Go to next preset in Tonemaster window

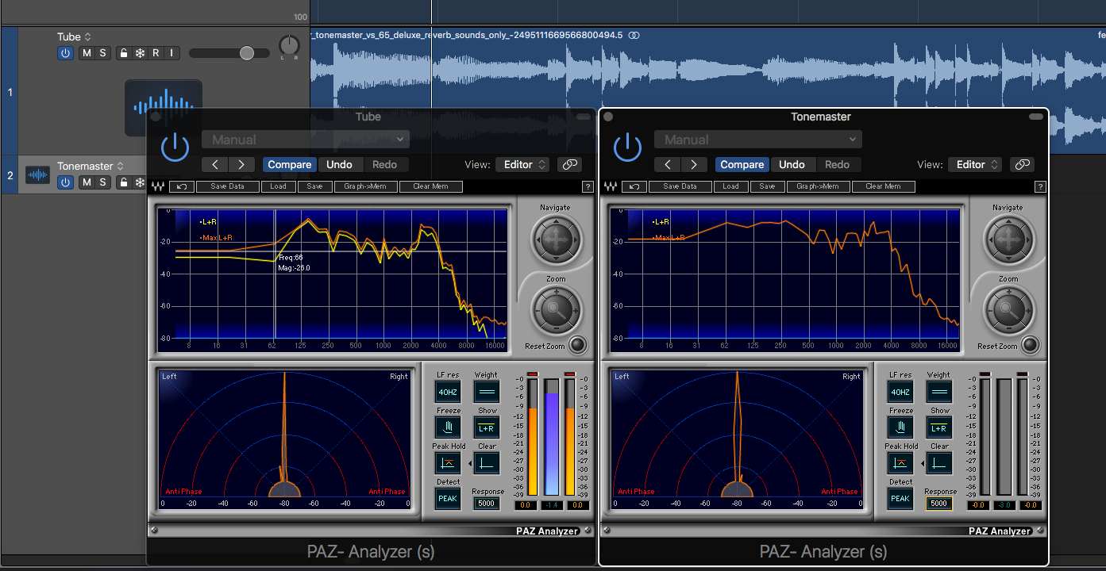pyautogui.click(x=693, y=164)
